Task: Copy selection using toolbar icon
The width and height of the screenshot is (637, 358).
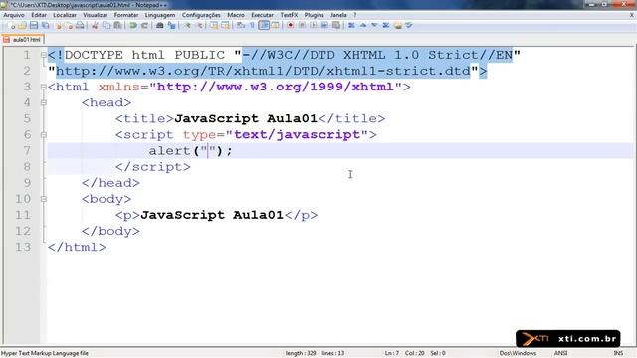Action: 106,25
